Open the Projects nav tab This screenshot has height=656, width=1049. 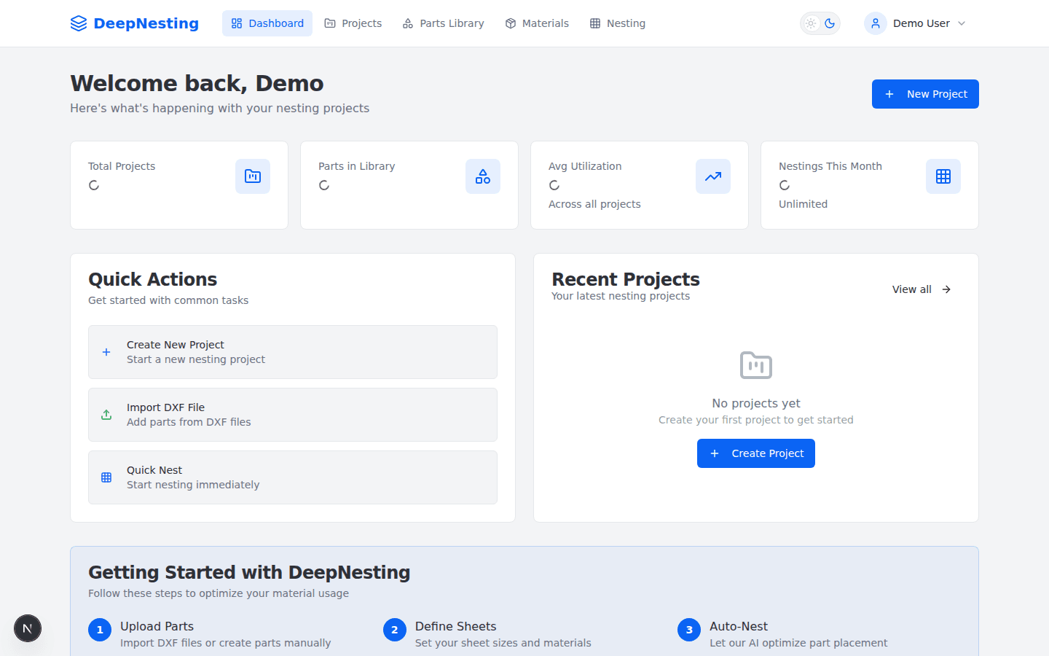click(353, 23)
